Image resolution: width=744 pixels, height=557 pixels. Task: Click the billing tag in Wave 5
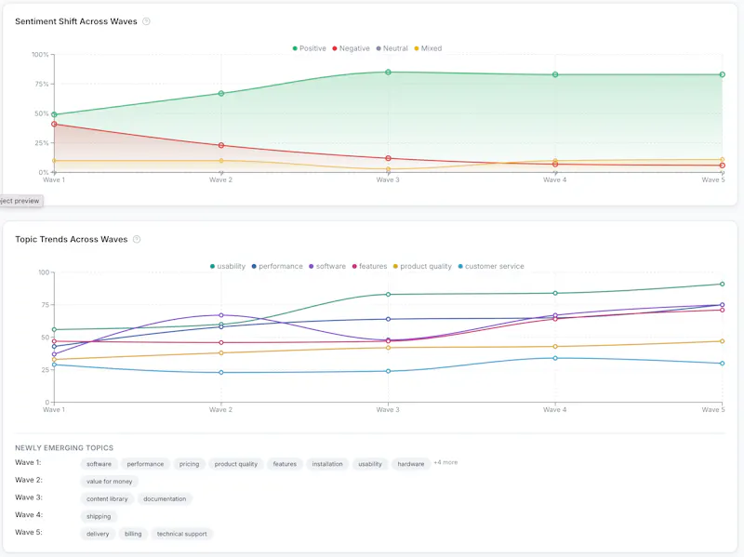[x=133, y=535]
